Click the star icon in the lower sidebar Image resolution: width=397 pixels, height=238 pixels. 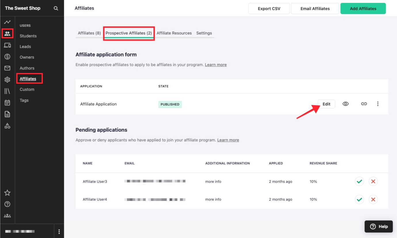(7, 193)
